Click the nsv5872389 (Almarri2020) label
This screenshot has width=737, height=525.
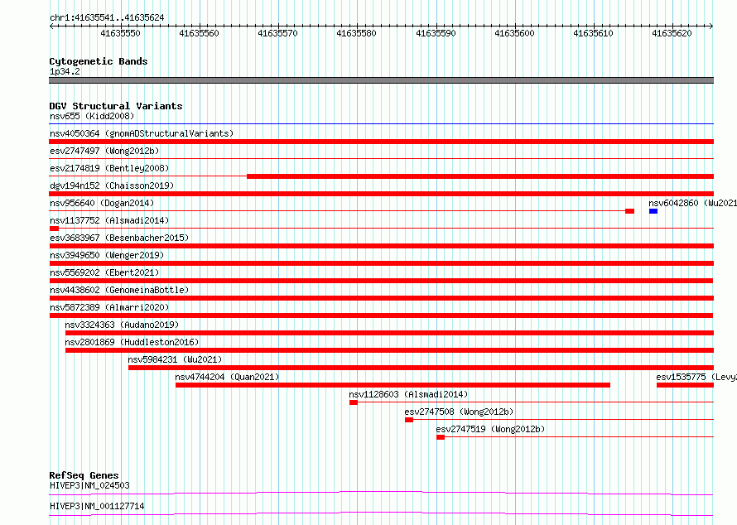(109, 307)
